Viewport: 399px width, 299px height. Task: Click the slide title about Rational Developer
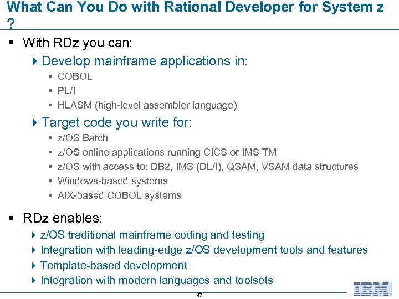tap(196, 15)
